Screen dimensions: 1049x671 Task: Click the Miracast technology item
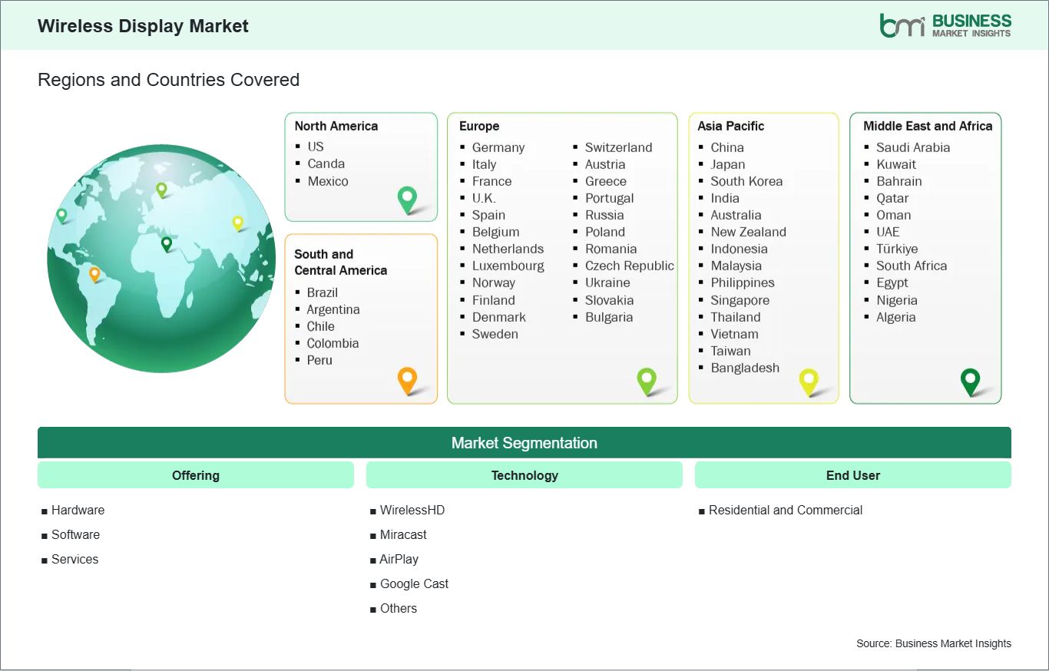[x=403, y=534]
